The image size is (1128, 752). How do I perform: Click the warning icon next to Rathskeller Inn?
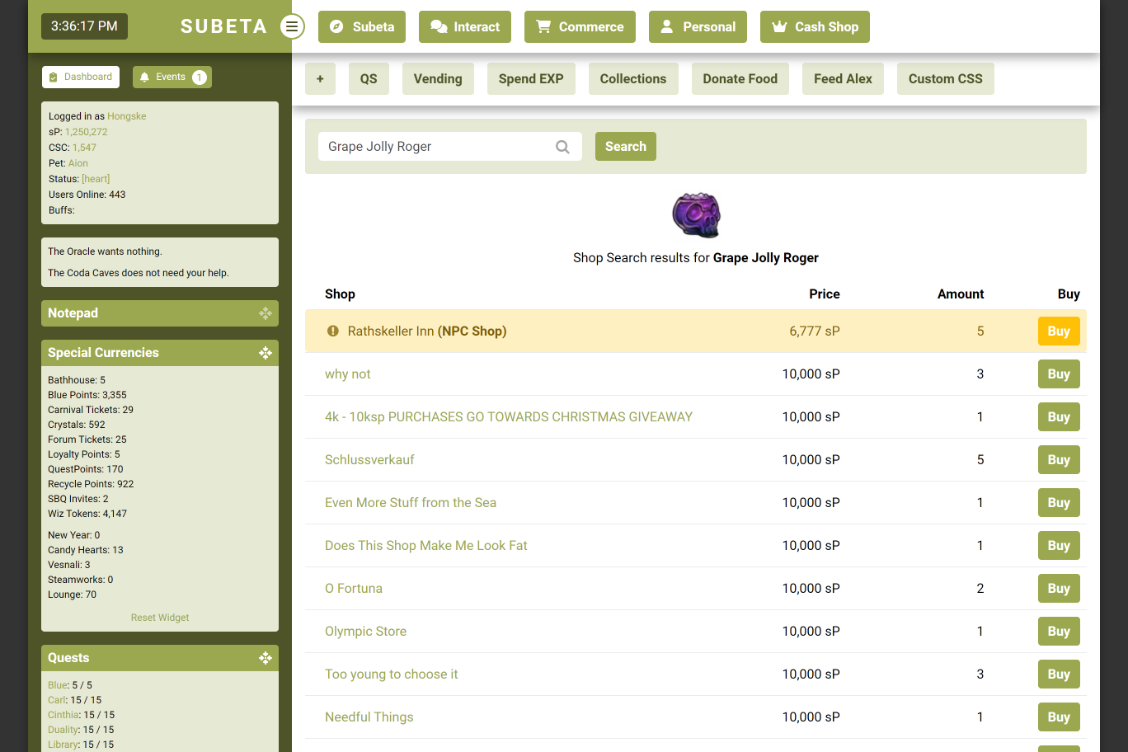(333, 331)
